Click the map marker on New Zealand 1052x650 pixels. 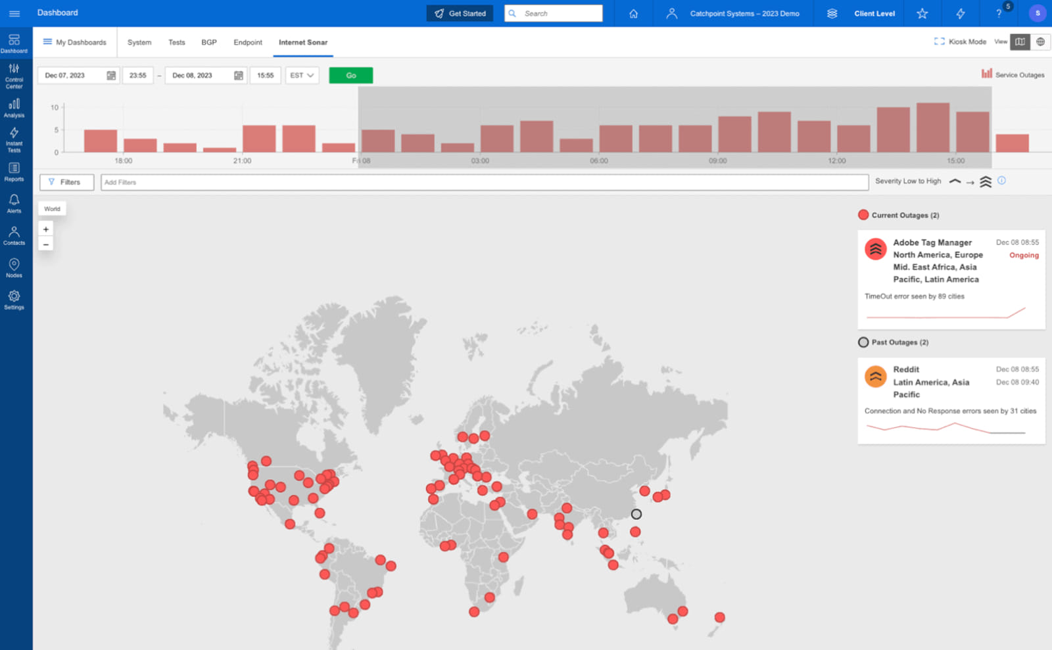pyautogui.click(x=720, y=617)
